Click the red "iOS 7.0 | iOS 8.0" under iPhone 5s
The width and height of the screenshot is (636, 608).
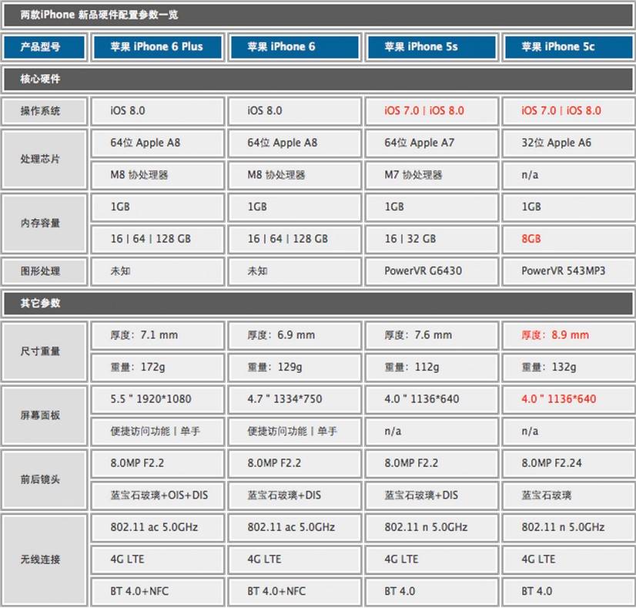(x=424, y=111)
